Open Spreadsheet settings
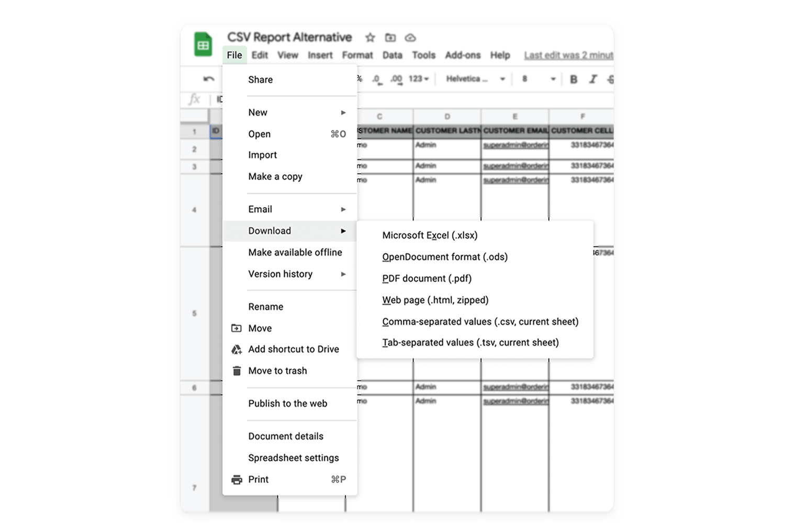 pyautogui.click(x=290, y=458)
